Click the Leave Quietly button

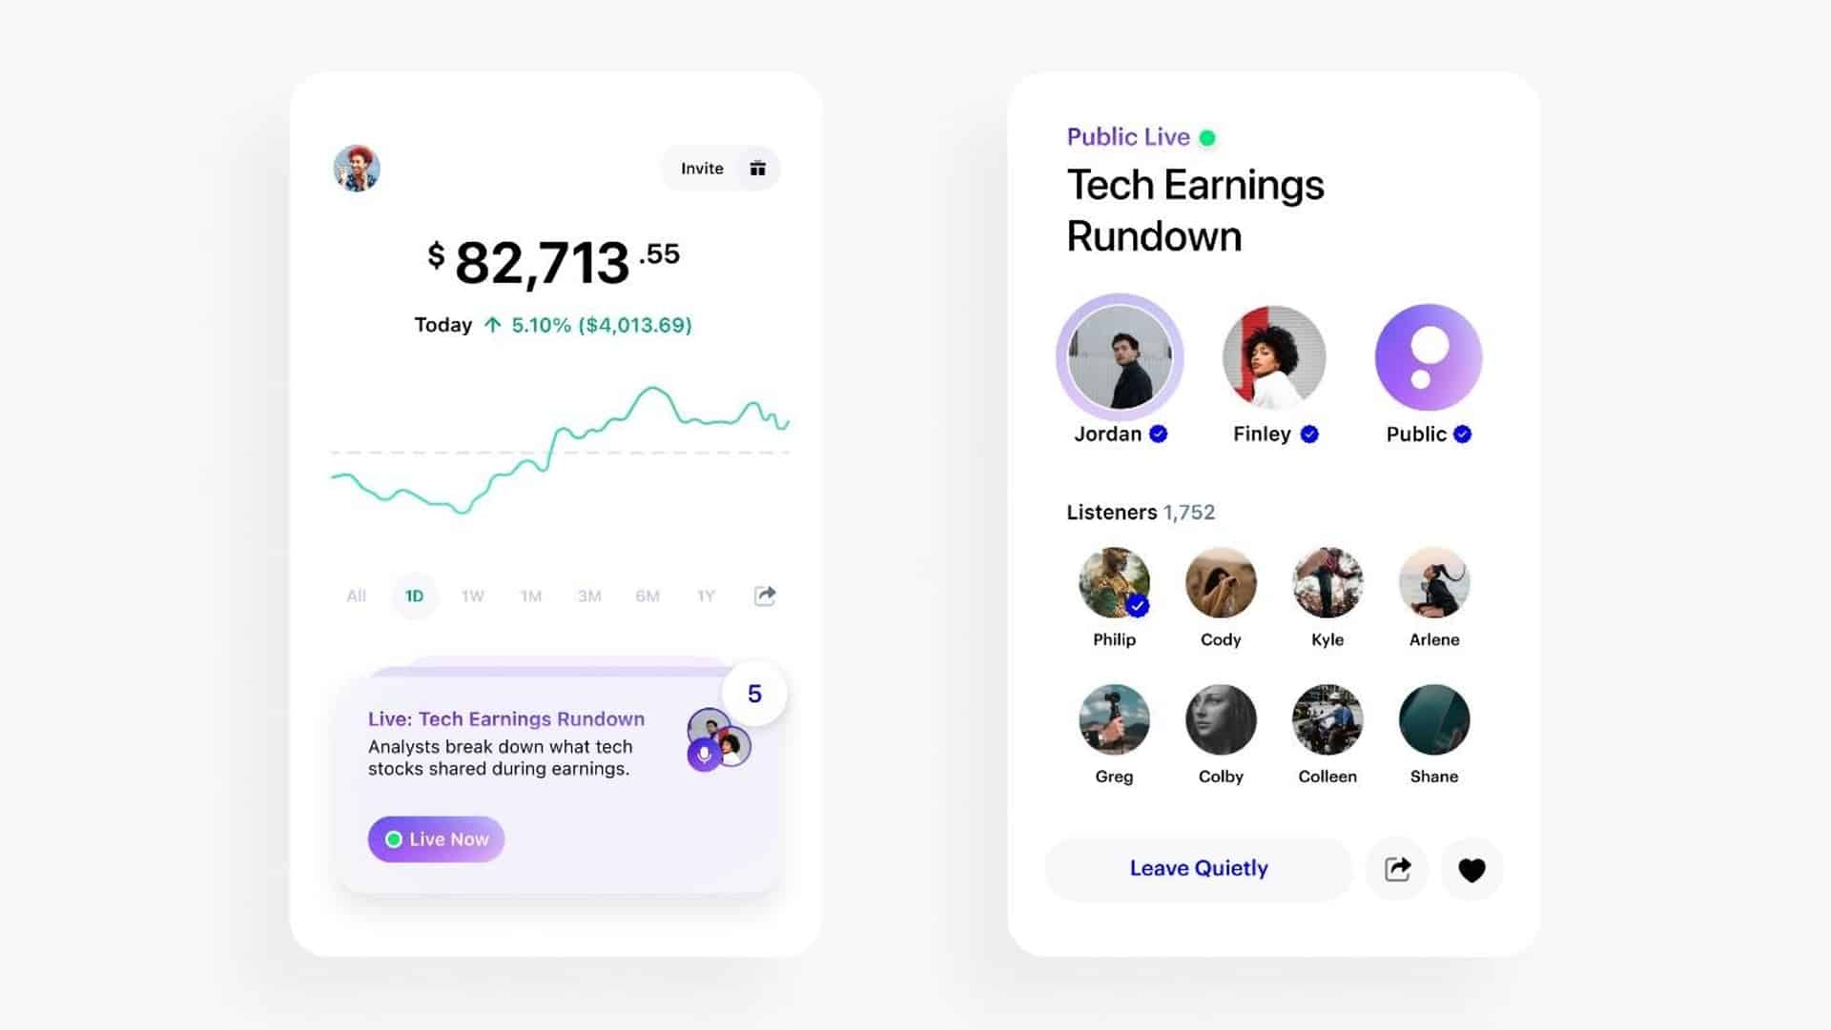[x=1197, y=868]
